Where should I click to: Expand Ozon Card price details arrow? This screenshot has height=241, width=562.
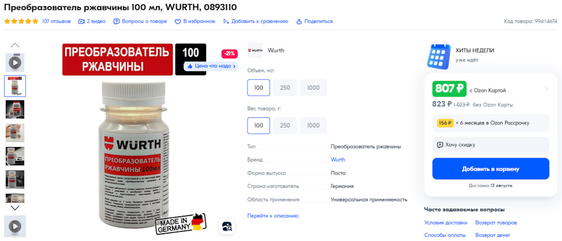[546, 89]
